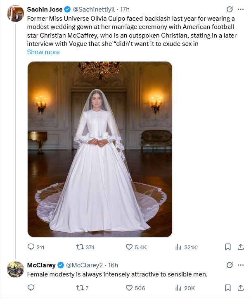The height and width of the screenshot is (300, 251).
Task: Bookmark Sachin Jose's post
Action: click(x=227, y=247)
